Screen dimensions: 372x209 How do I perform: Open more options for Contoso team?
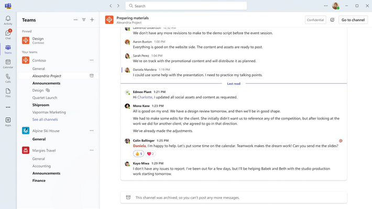coord(92,61)
